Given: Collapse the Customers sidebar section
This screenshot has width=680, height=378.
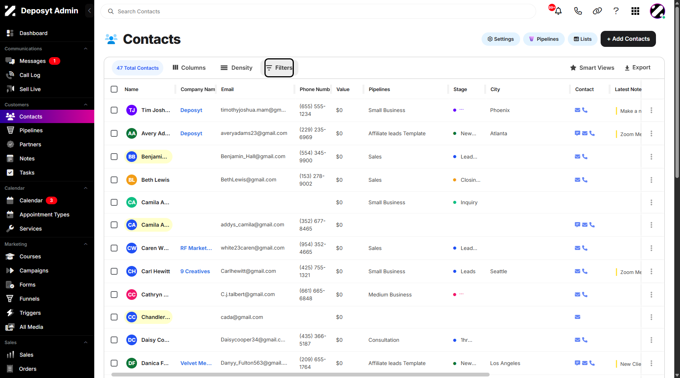Looking at the screenshot, I should coord(85,105).
